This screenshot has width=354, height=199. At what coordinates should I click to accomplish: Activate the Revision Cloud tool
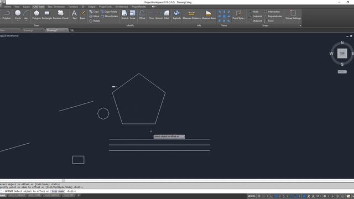coord(60,15)
